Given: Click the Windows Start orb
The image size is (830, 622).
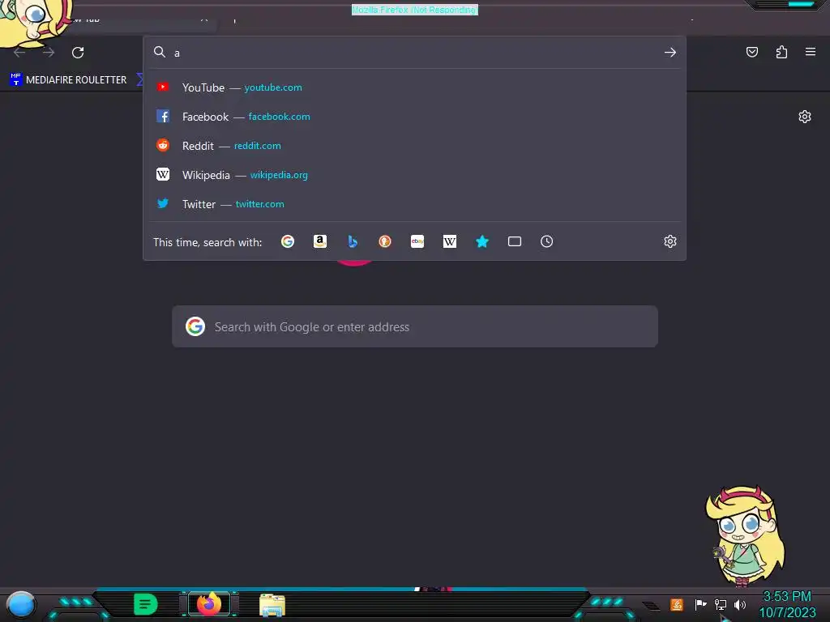Looking at the screenshot, I should pos(20,604).
